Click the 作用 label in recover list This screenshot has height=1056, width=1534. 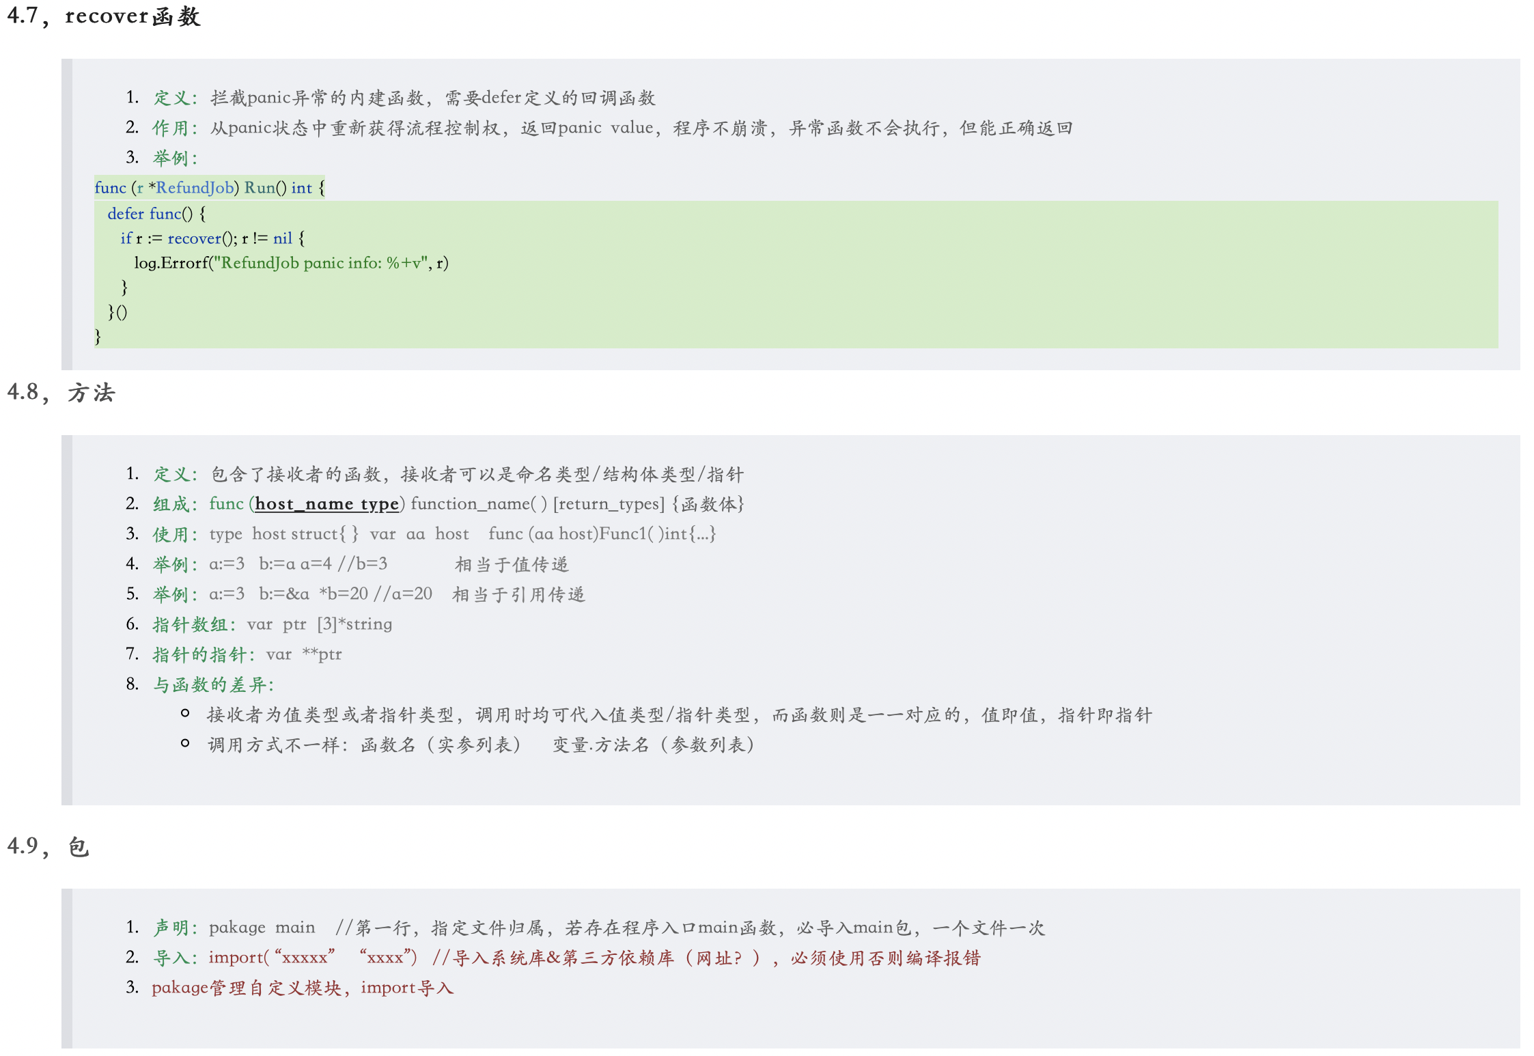(174, 128)
